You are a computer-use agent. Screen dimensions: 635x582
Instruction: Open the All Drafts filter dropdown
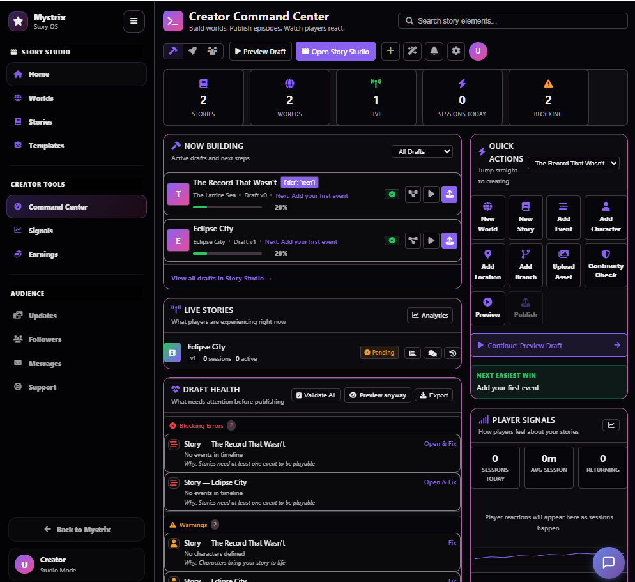[x=422, y=151]
